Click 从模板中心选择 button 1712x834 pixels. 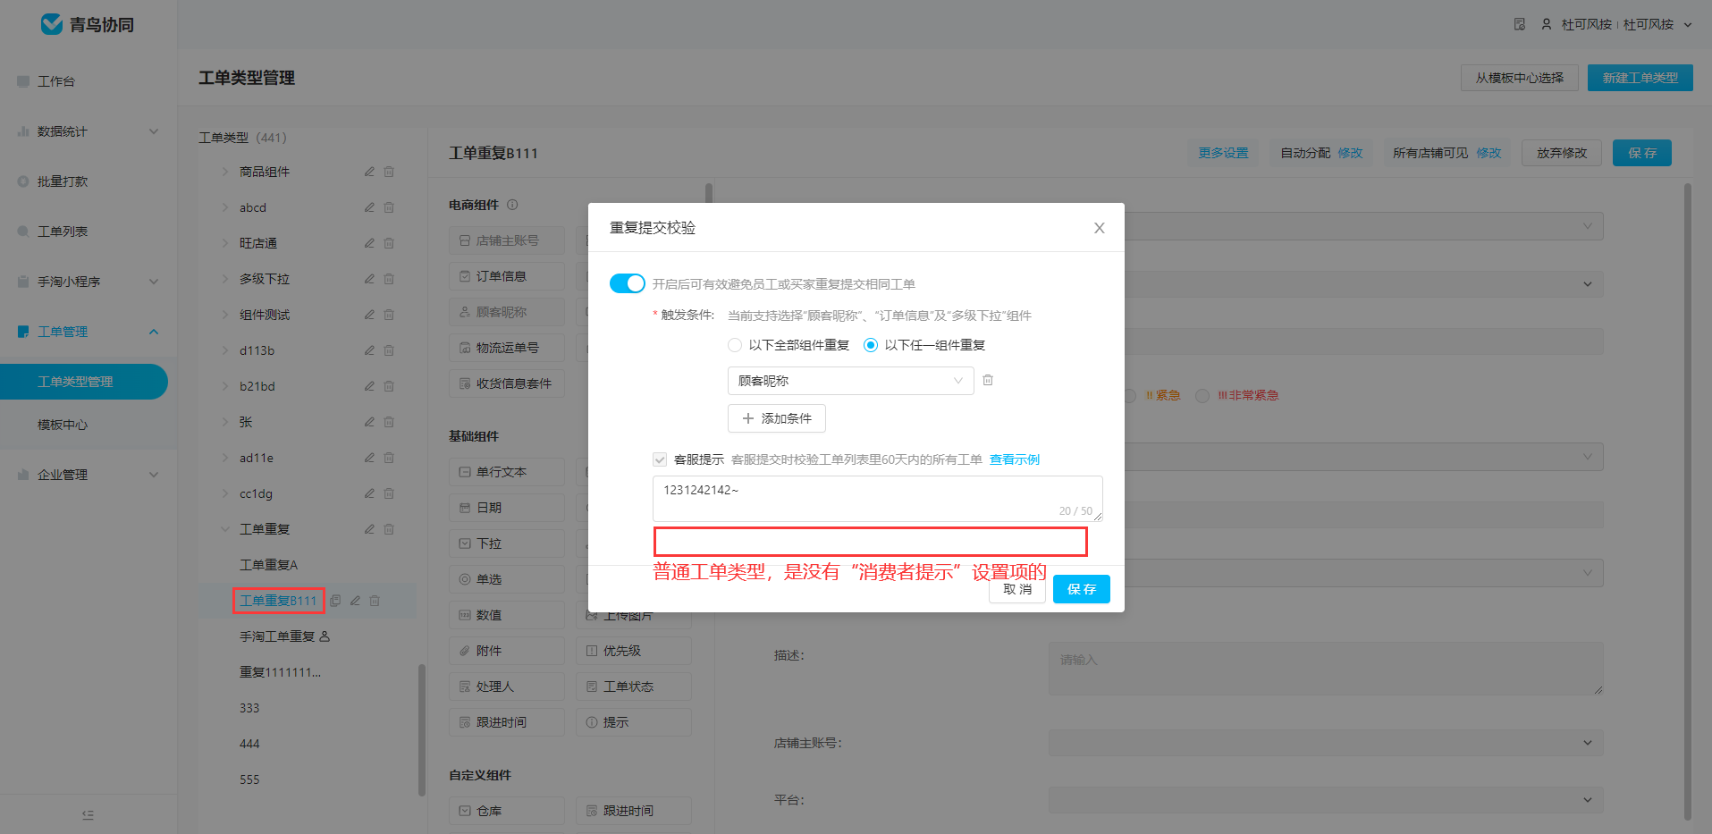point(1520,78)
